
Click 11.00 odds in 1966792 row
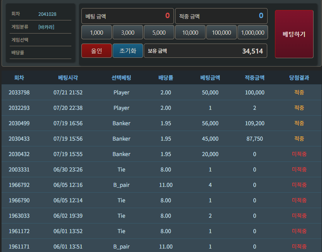point(166,185)
